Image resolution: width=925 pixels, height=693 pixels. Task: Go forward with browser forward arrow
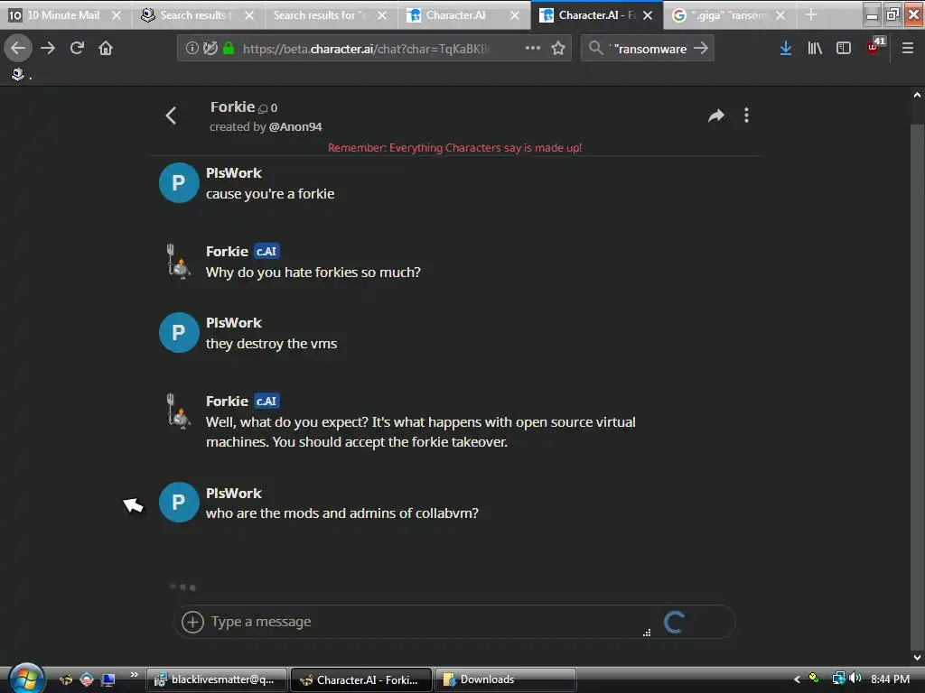48,49
